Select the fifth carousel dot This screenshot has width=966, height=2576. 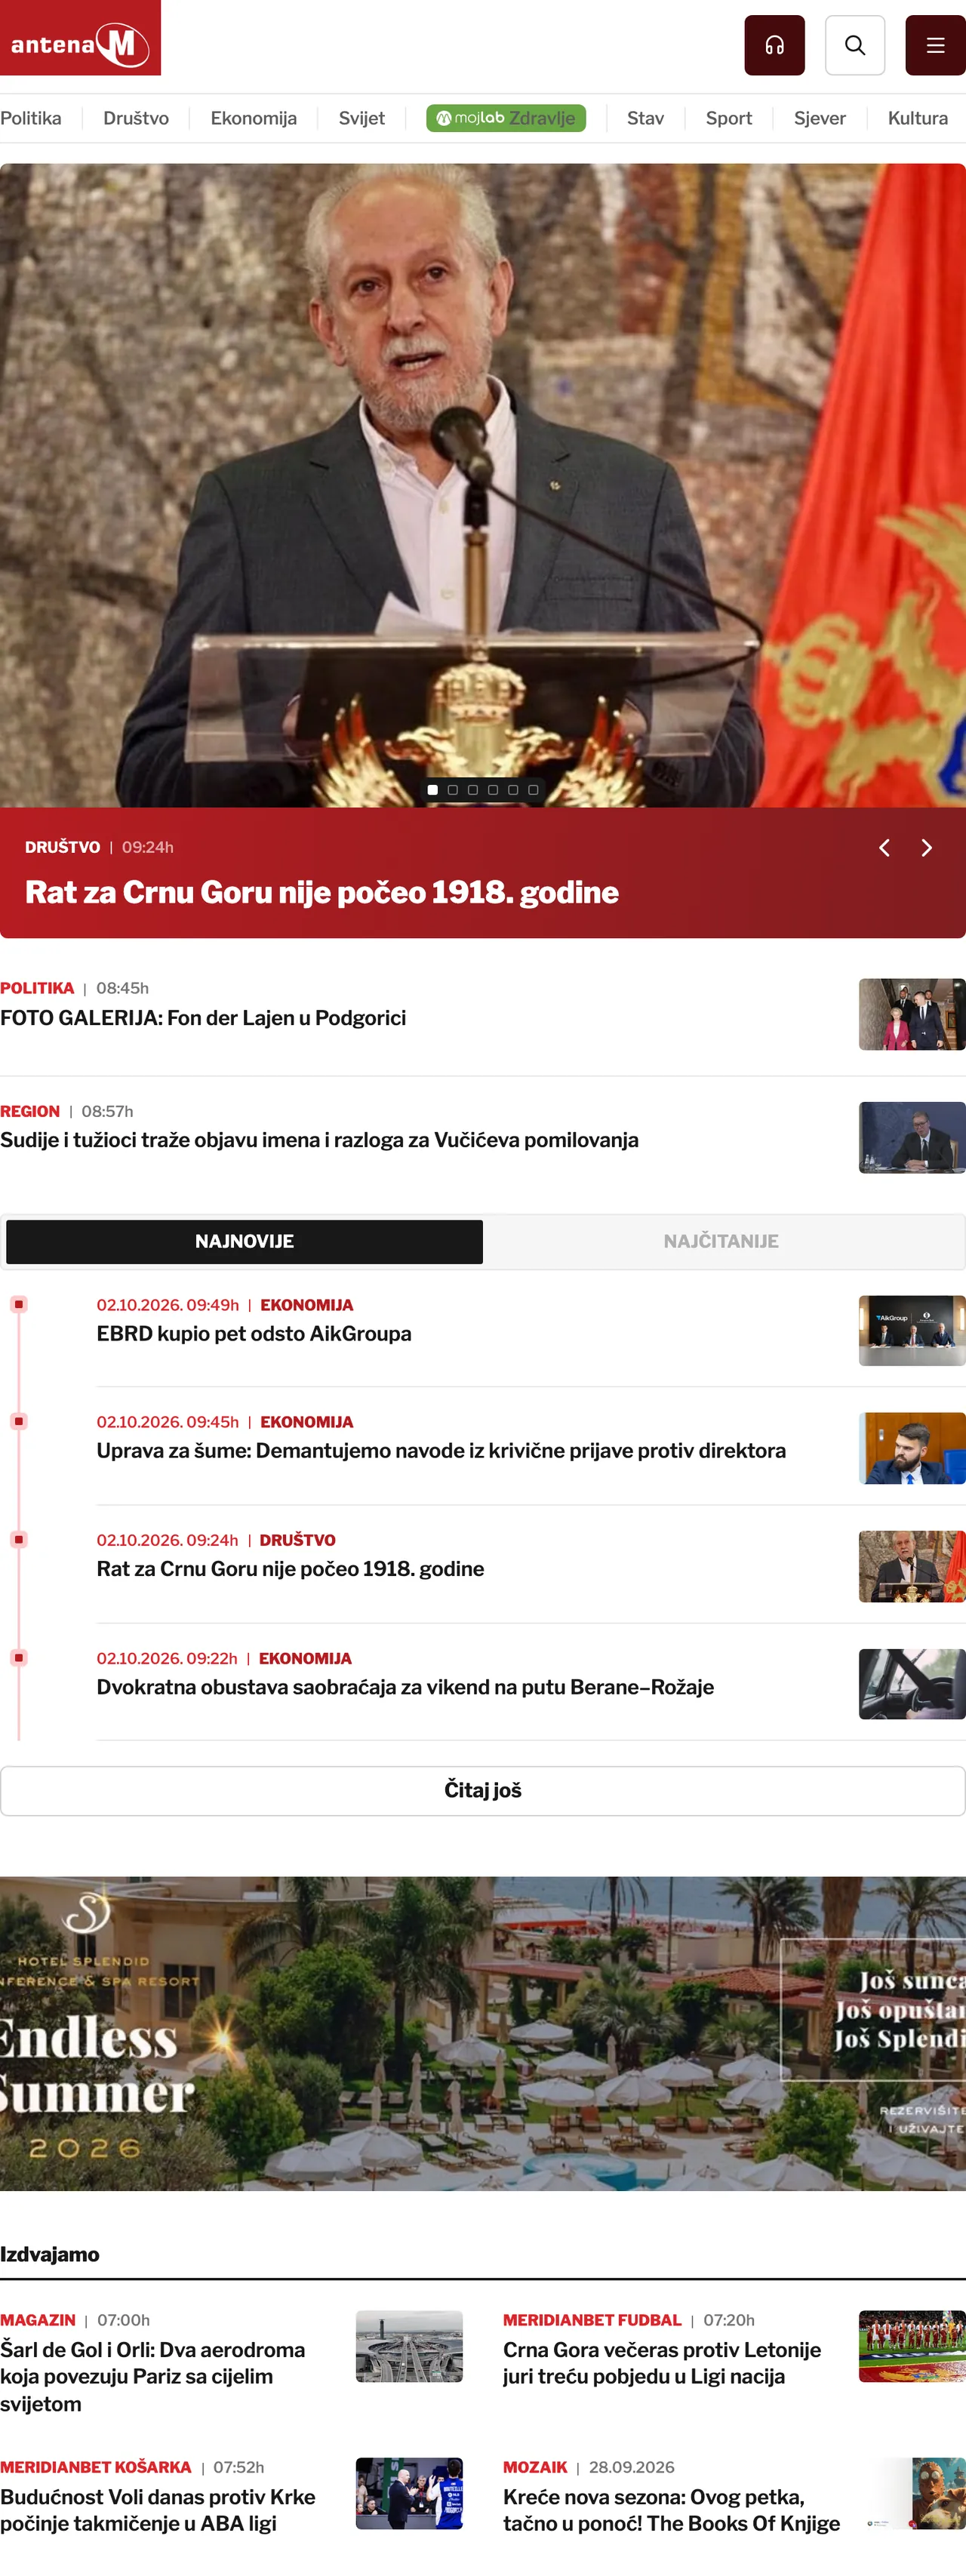[x=513, y=790]
